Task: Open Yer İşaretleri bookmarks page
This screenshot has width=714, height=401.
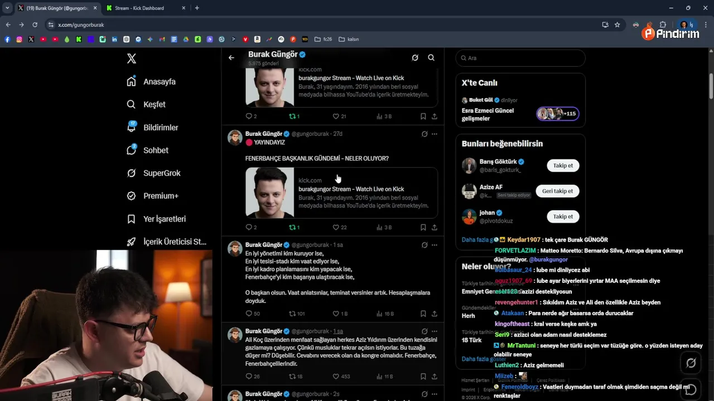Action: click(156, 219)
